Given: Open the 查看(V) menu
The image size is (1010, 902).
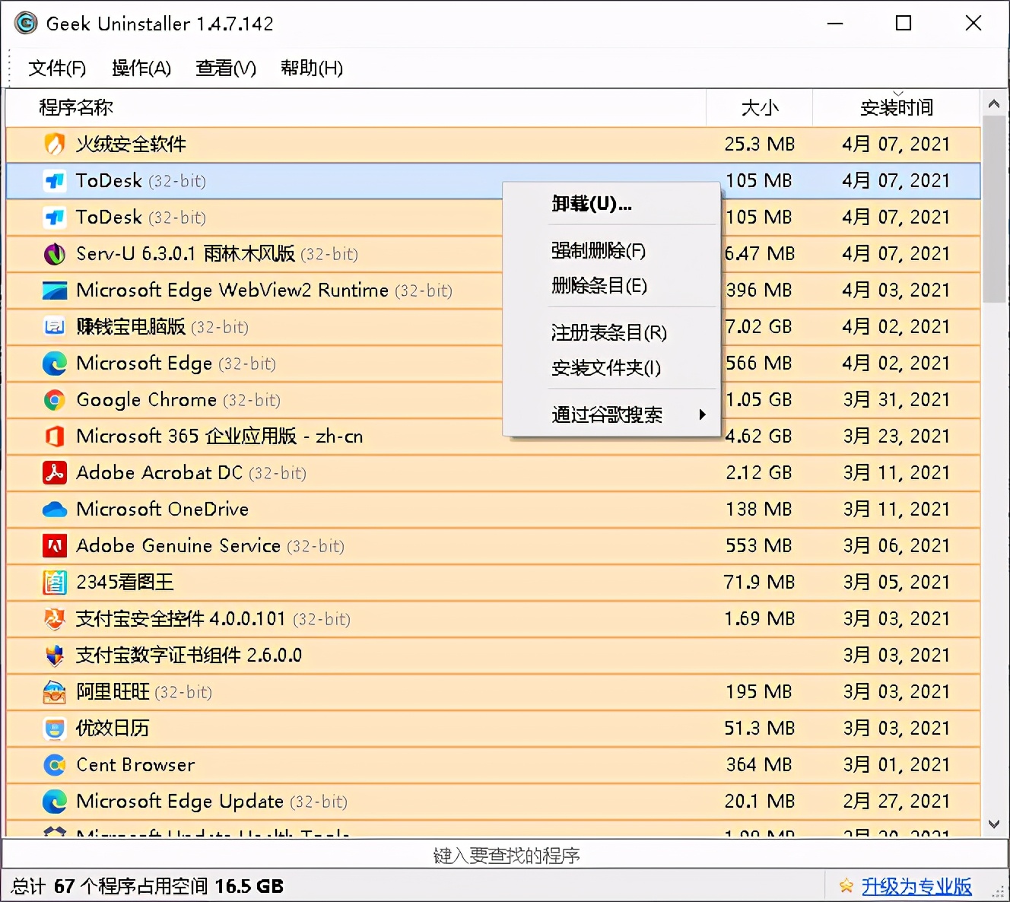Looking at the screenshot, I should (x=226, y=68).
